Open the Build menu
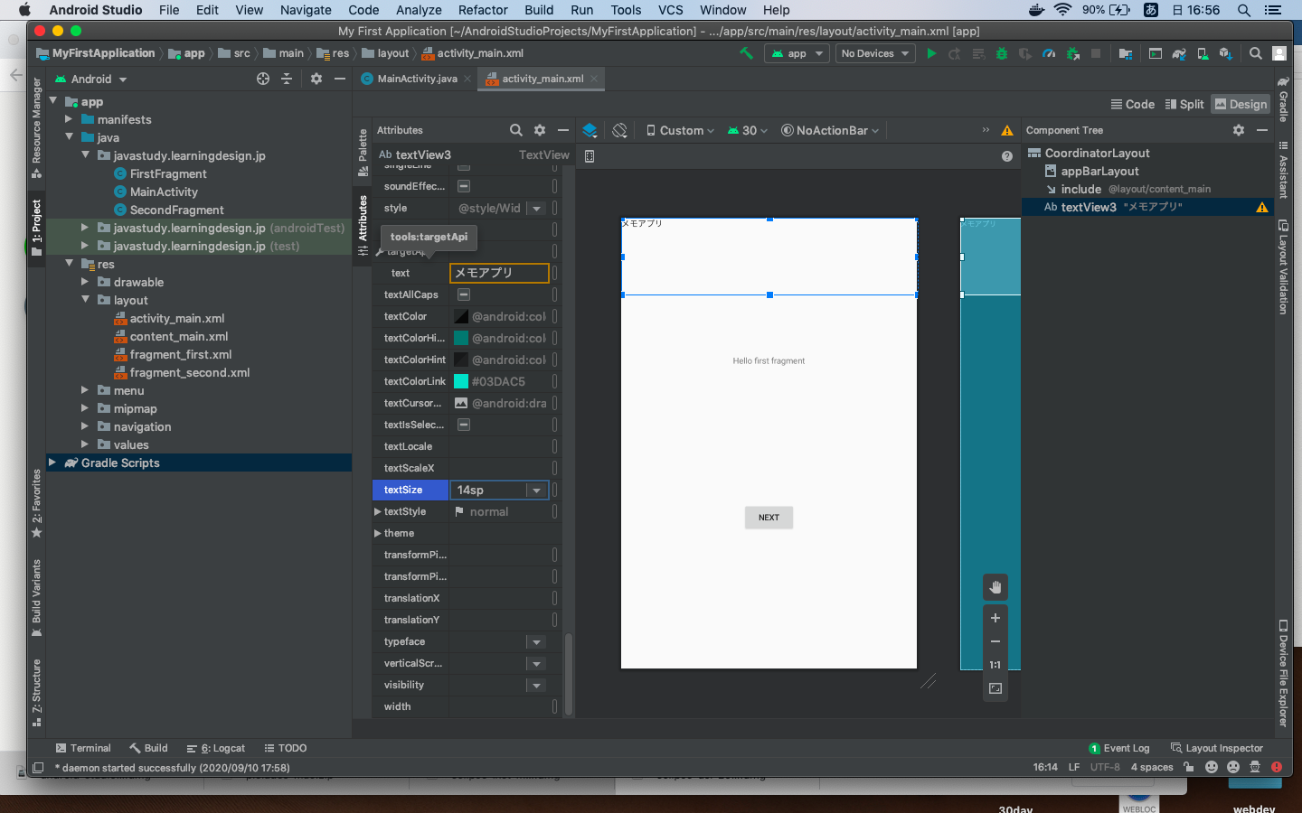This screenshot has height=813, width=1302. pos(539,10)
